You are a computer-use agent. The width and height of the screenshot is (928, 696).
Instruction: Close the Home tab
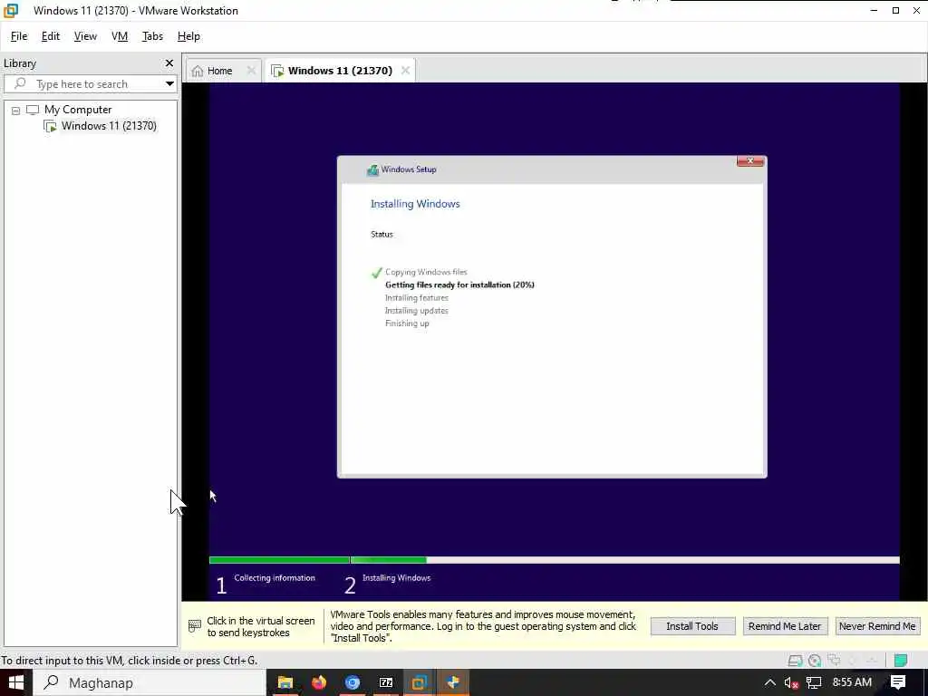[x=251, y=71]
